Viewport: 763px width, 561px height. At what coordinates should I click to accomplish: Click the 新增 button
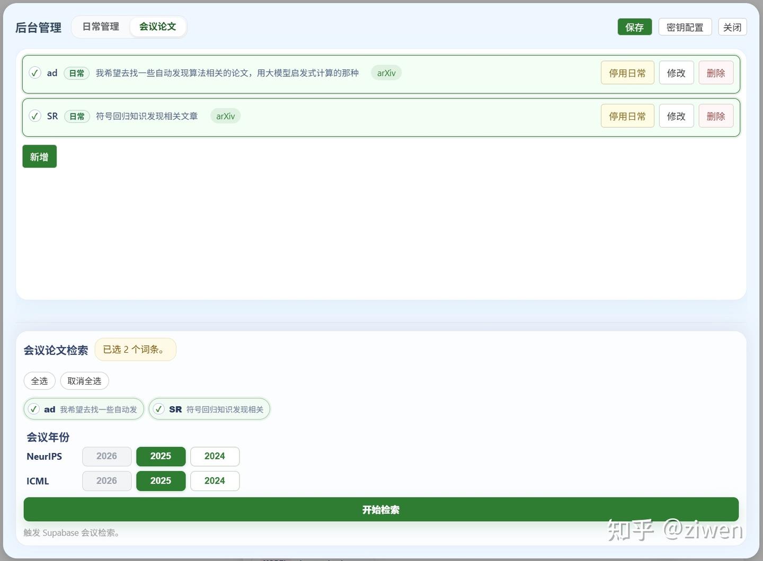[x=39, y=157]
